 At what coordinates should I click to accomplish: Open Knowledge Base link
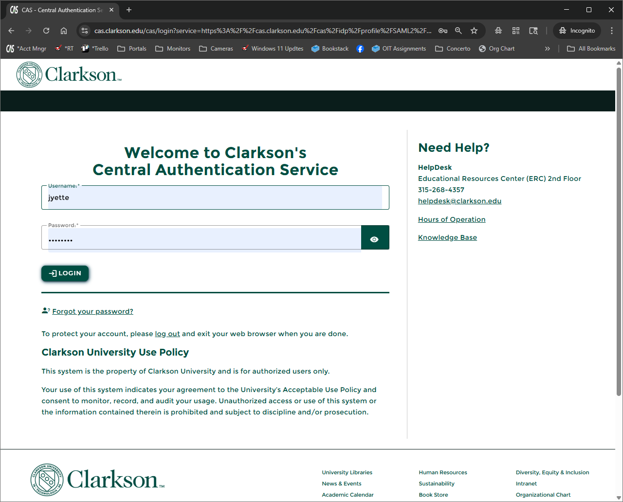coord(447,237)
